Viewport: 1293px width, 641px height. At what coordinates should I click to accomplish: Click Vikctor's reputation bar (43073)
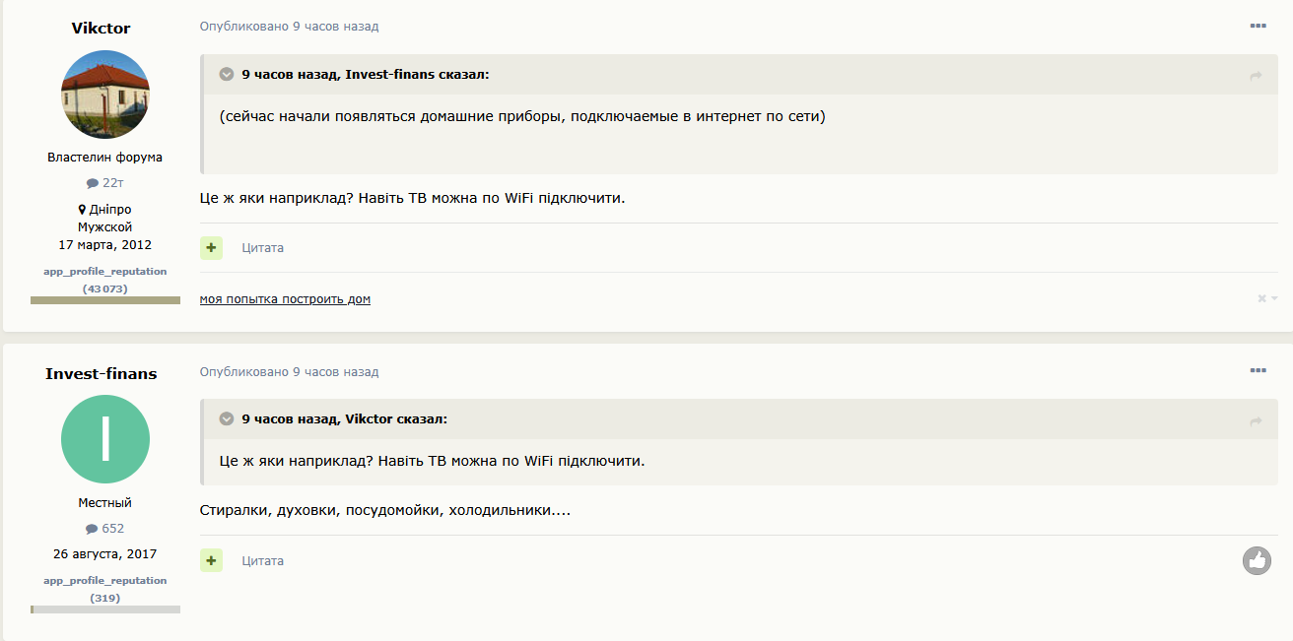click(105, 299)
